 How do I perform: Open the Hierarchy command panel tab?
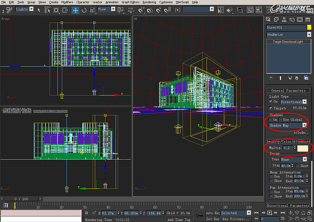[x=284, y=19]
